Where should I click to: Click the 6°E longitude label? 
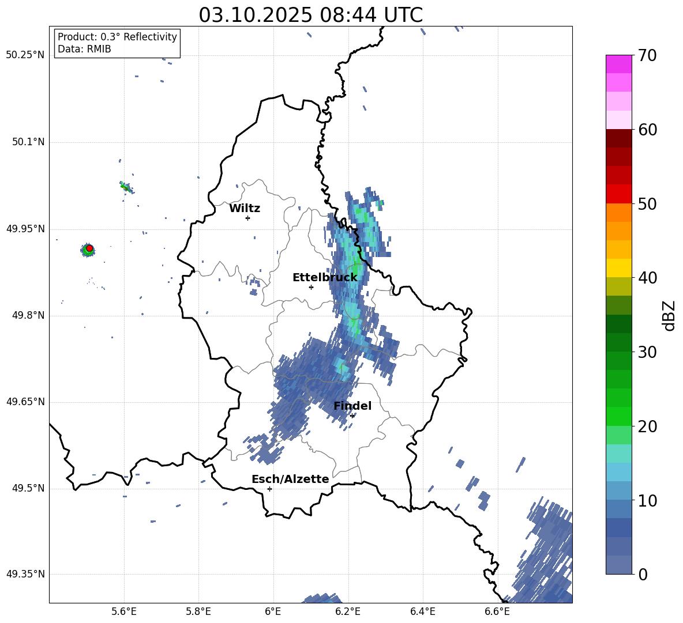click(273, 611)
